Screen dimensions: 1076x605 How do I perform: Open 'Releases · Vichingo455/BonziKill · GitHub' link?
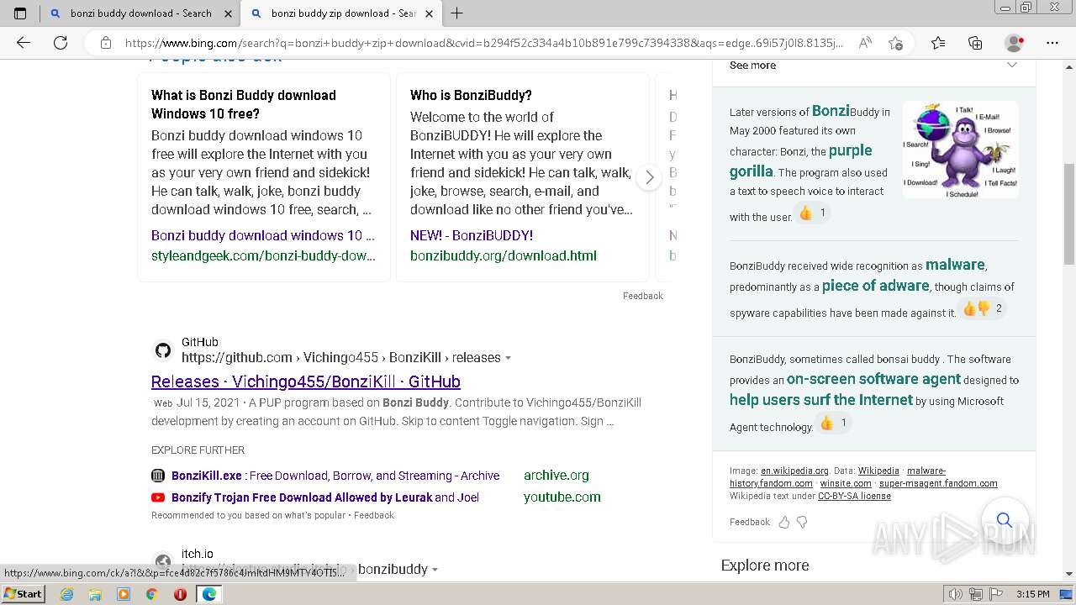[306, 381]
